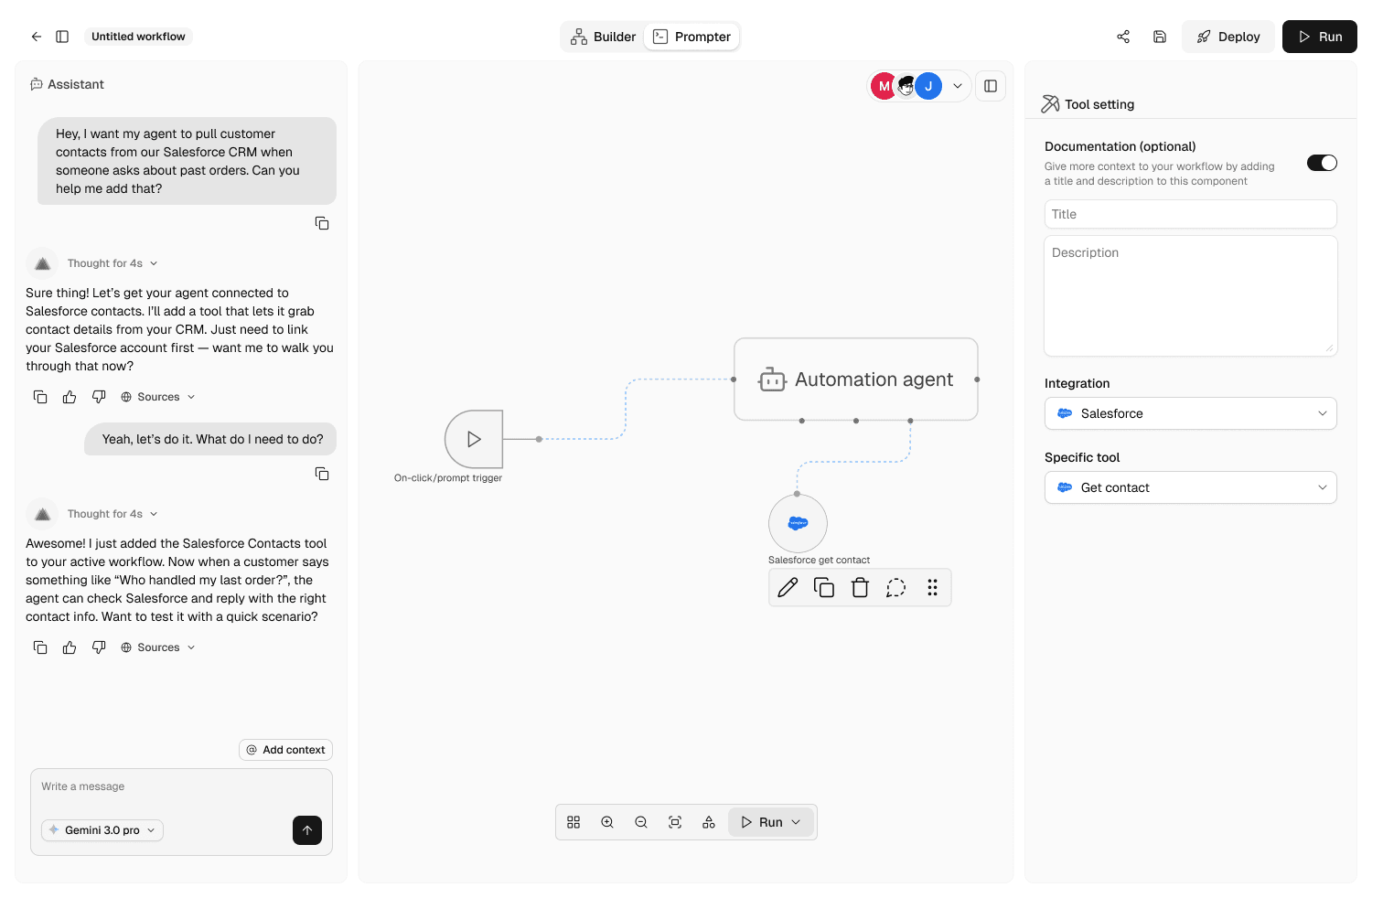Fit the workflow to the view

(675, 821)
